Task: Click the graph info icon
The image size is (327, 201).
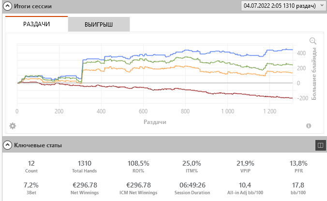Action: click(309, 126)
